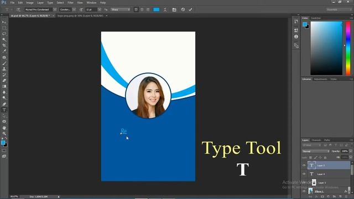Select the Move tool
Viewport: 354px width, 199px height.
4,22
